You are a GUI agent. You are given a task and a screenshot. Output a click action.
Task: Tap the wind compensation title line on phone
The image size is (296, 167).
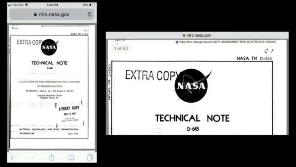point(49,82)
